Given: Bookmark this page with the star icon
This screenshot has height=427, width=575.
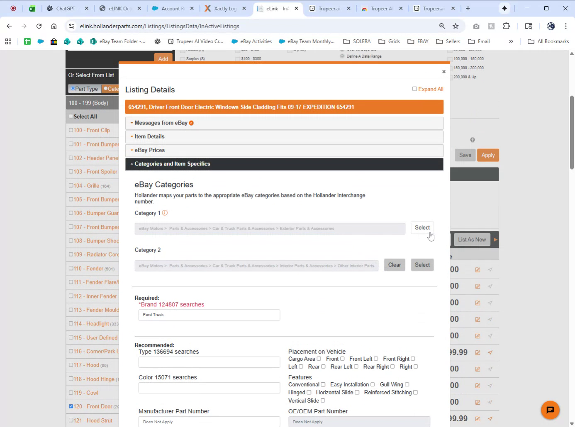Looking at the screenshot, I should coord(456,26).
